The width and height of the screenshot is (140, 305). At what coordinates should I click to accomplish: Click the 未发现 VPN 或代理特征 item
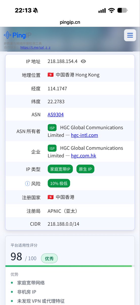(41, 301)
